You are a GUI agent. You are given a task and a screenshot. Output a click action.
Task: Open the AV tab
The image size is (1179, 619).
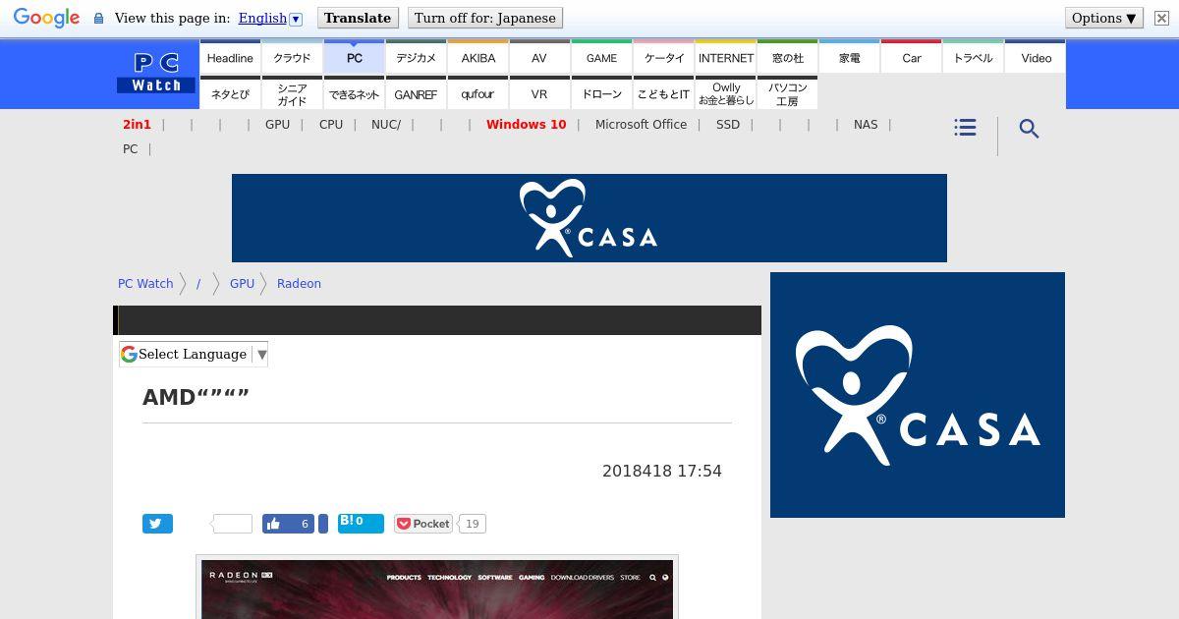click(539, 58)
